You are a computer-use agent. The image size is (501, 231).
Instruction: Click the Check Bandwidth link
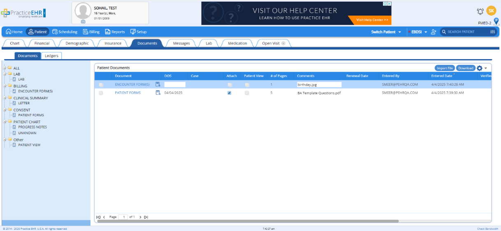[487, 229]
